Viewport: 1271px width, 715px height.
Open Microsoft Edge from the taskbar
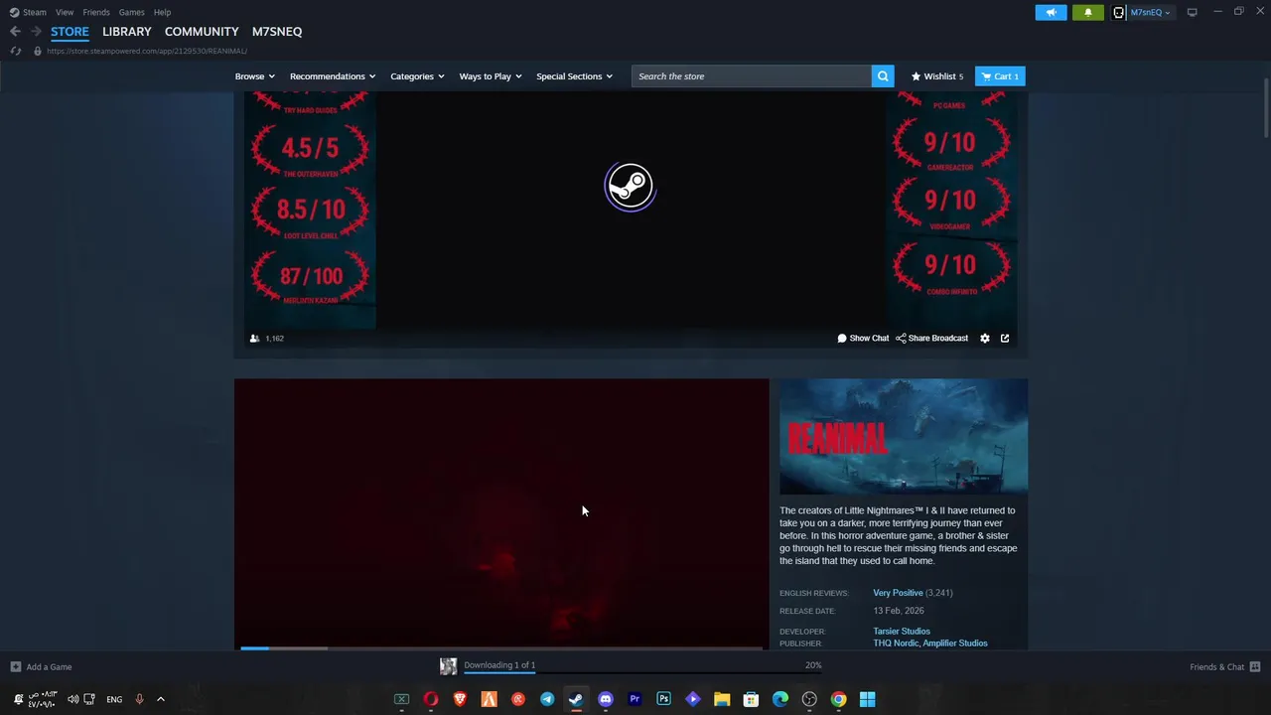[x=780, y=699]
